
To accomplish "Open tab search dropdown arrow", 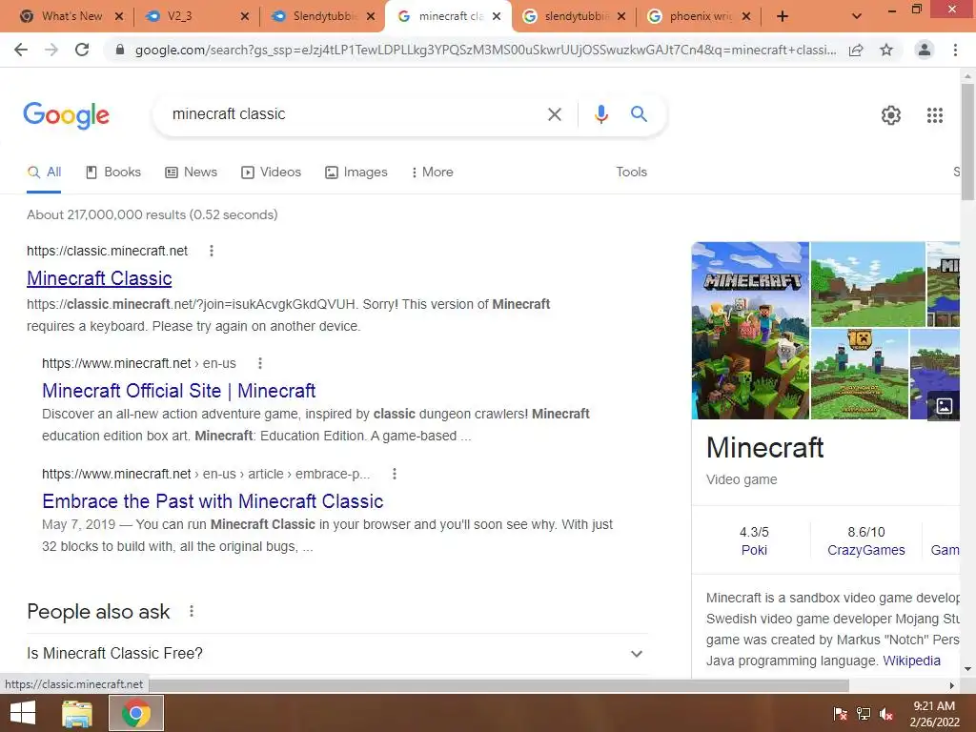I will pyautogui.click(x=857, y=17).
